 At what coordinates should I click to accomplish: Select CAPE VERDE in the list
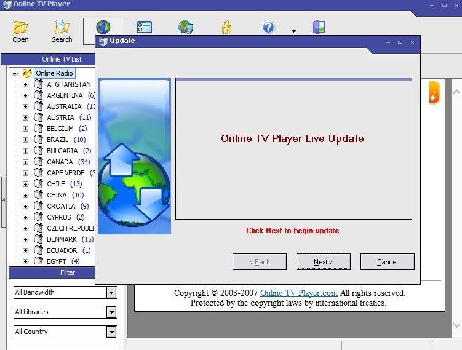coord(66,173)
